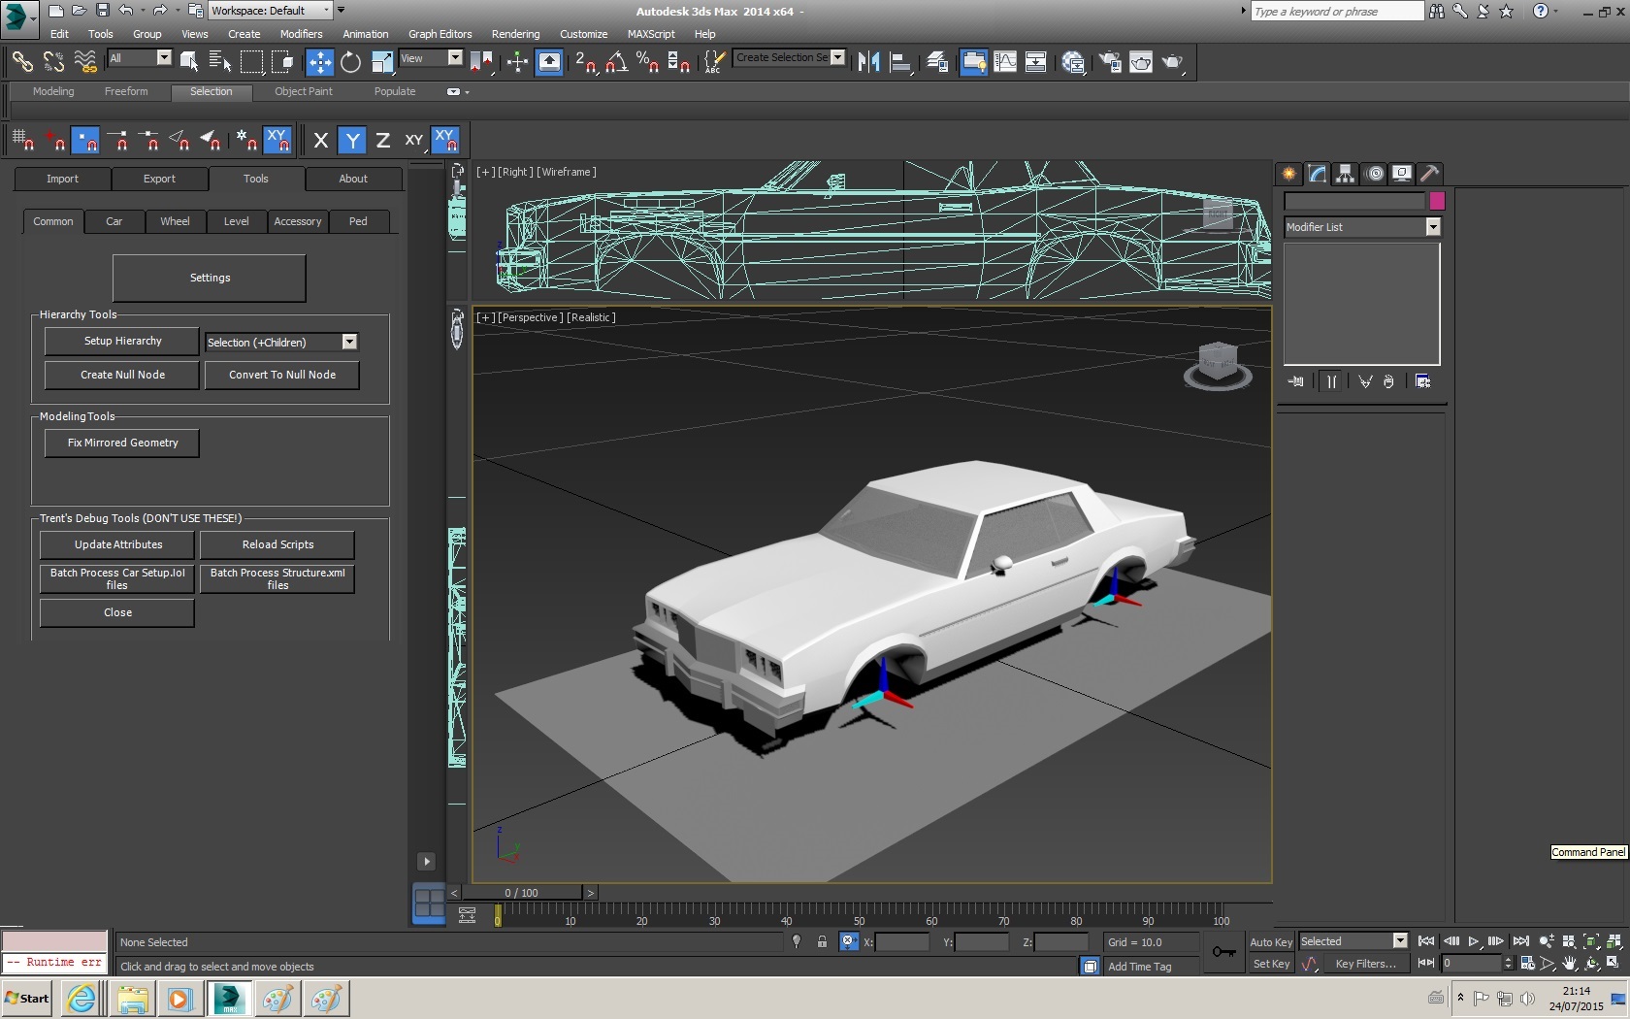The width and height of the screenshot is (1630, 1019).
Task: Toggle the Y axis constraint button
Action: point(352,141)
